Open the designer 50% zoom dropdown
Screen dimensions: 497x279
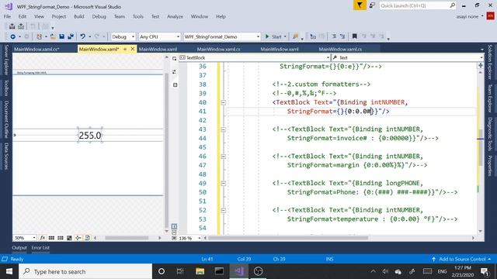click(x=25, y=238)
